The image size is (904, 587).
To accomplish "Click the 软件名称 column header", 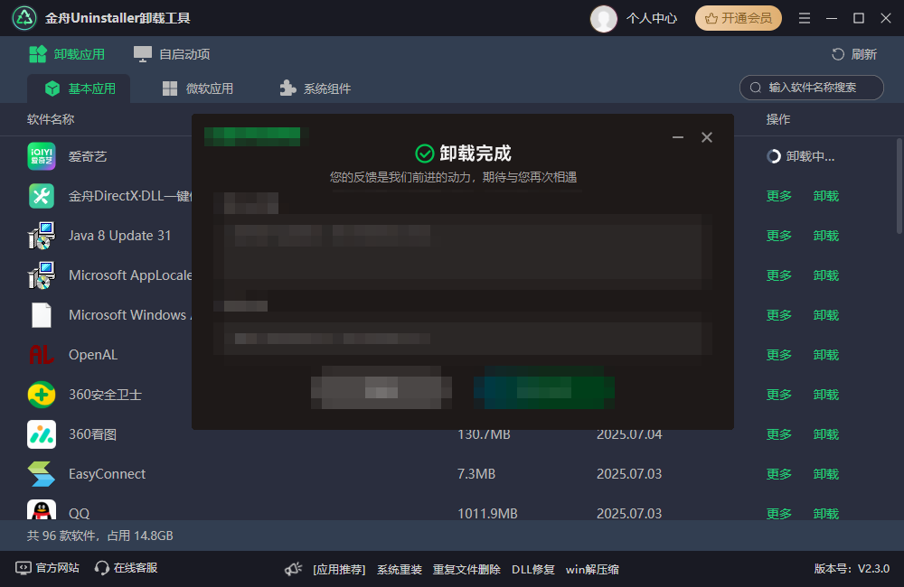I will point(51,119).
